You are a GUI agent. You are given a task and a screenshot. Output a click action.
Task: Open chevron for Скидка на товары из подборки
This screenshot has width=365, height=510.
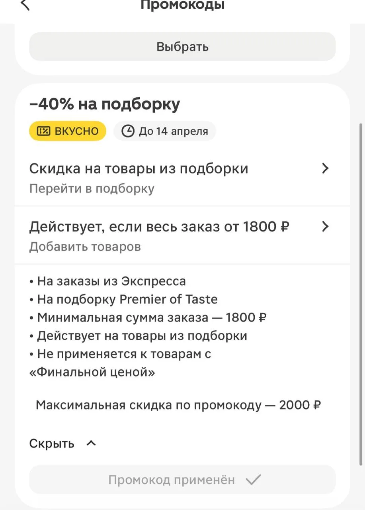(325, 169)
